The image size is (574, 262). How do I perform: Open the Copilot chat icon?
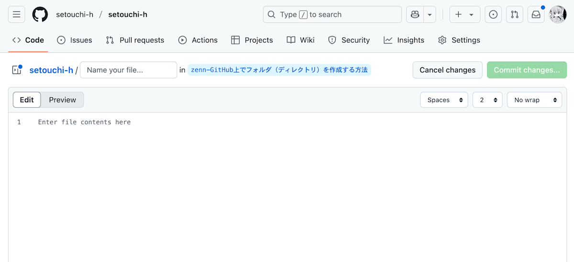415,14
